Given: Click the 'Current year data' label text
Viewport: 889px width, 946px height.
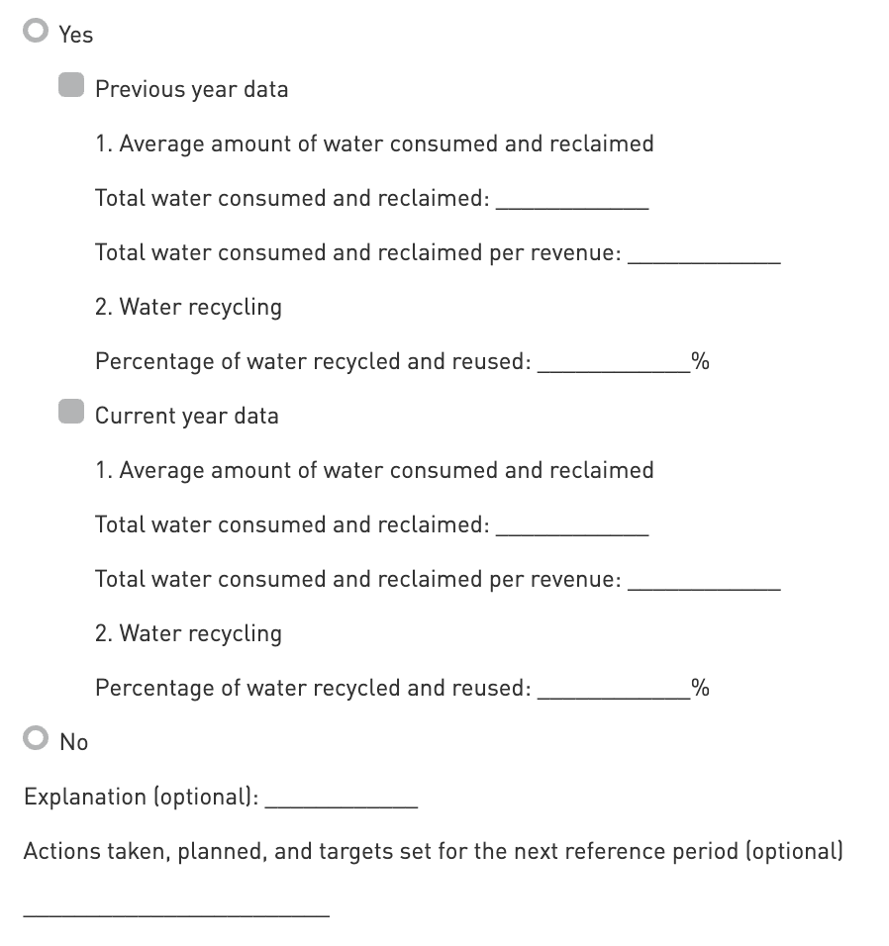Looking at the screenshot, I should (x=186, y=416).
